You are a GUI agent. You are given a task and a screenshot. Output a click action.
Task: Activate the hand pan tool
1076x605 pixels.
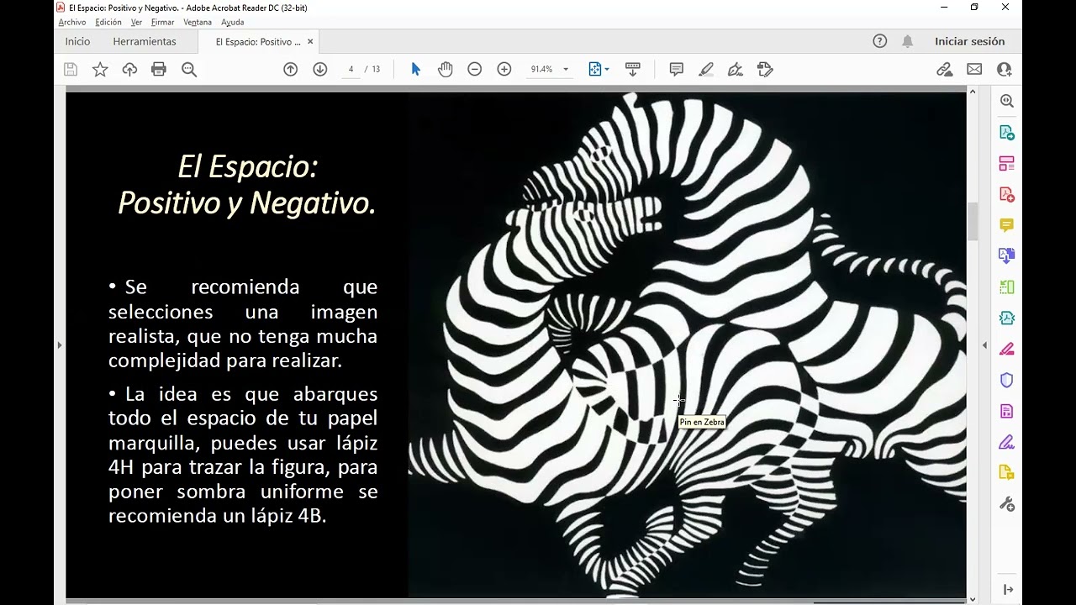tap(446, 70)
